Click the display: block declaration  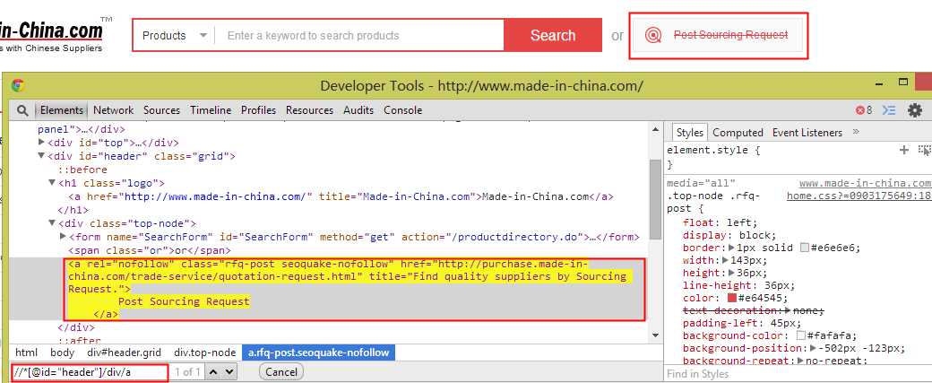tap(729, 235)
